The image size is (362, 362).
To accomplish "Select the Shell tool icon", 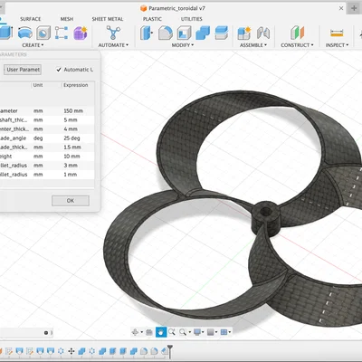I will (x=184, y=33).
